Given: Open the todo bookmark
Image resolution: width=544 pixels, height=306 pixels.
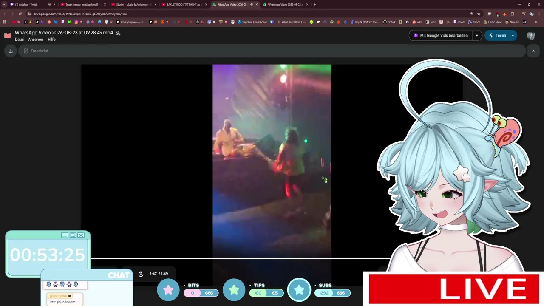Looking at the screenshot, I should click(x=431, y=22).
